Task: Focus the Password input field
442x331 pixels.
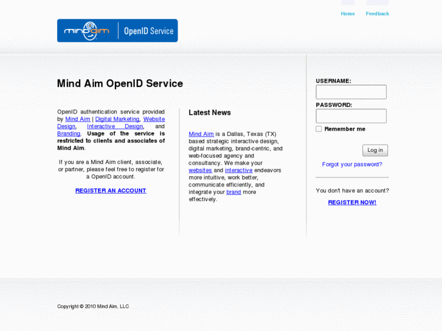Action: point(351,116)
